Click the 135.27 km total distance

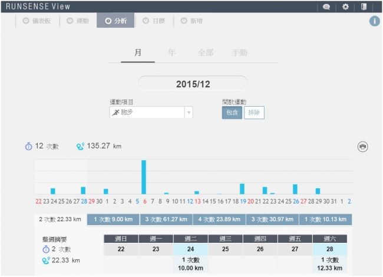(104, 146)
